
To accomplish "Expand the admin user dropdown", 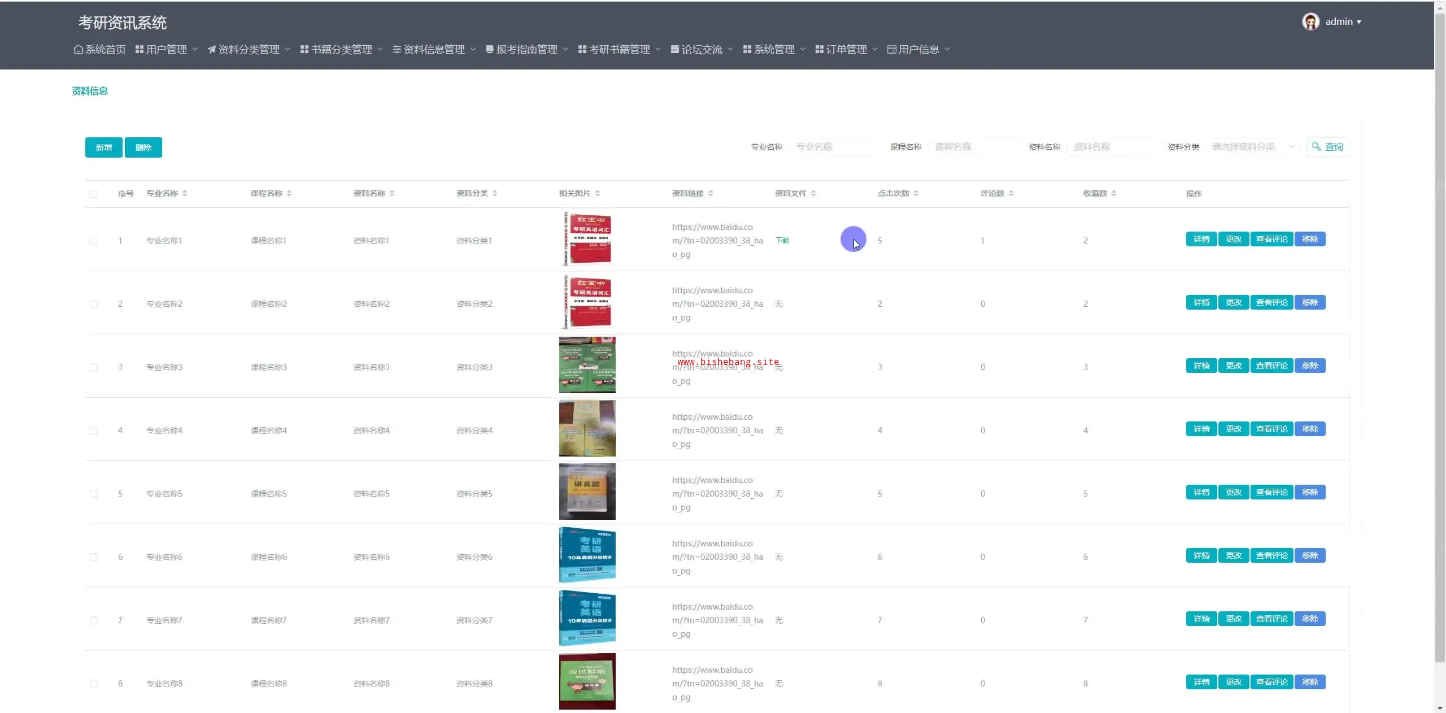I will click(x=1359, y=22).
